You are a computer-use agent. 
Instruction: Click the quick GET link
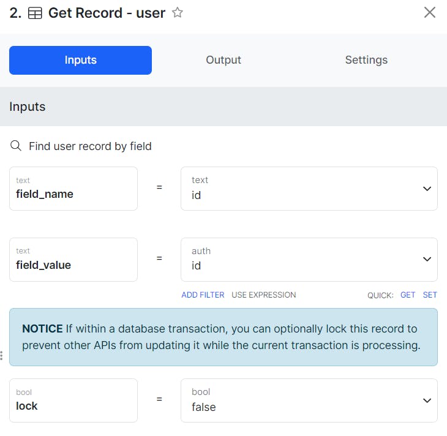click(x=408, y=295)
